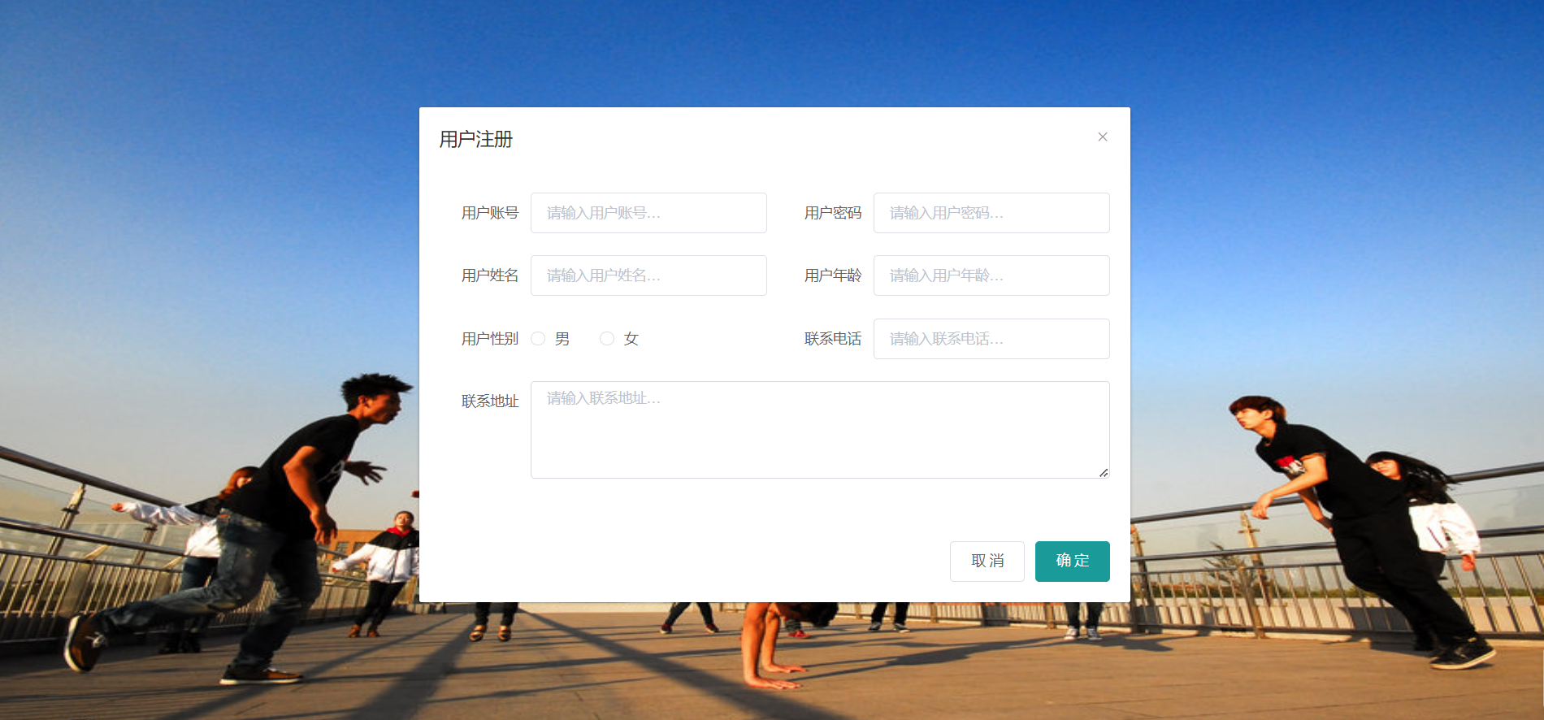The image size is (1544, 720).
Task: Click the 用户注册 dialog title
Action: tap(476, 140)
